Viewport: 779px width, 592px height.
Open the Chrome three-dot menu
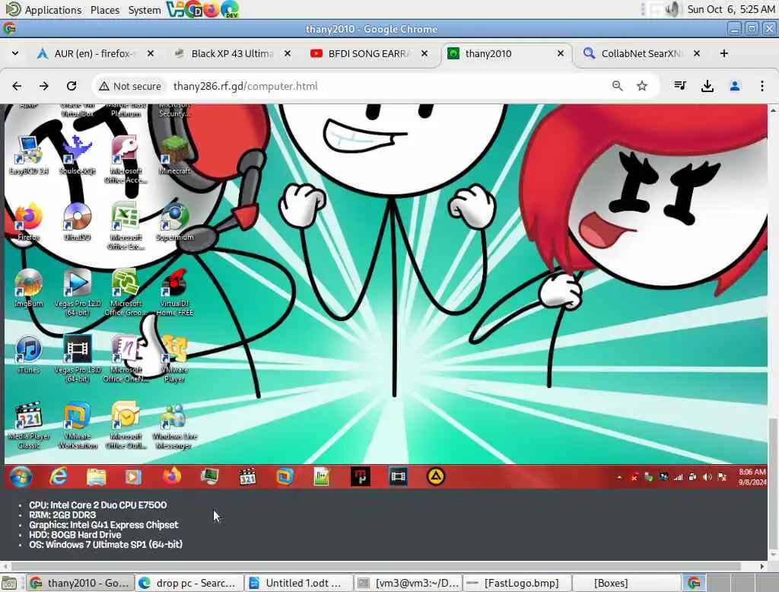pyautogui.click(x=762, y=86)
